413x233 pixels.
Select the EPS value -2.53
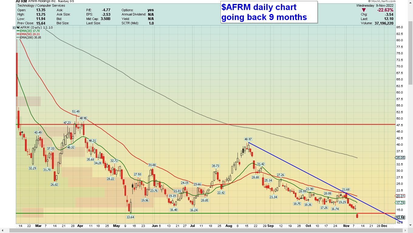coord(106,14)
